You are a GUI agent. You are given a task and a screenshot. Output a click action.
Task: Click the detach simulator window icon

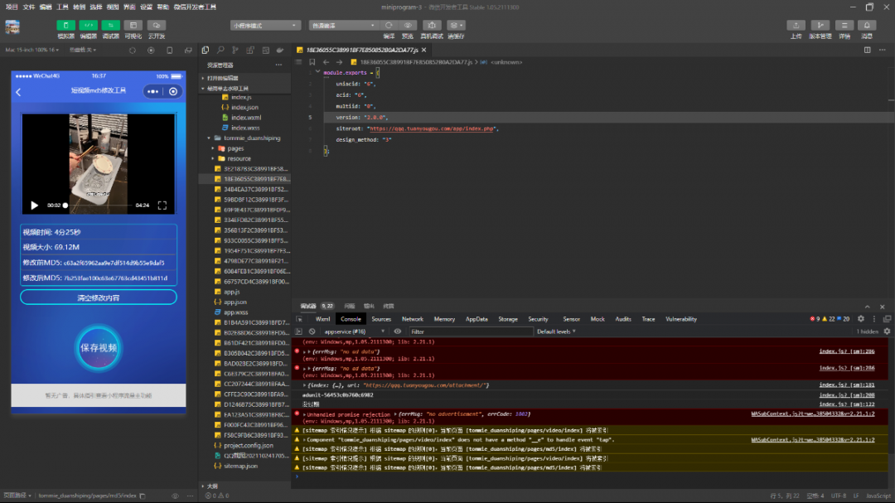pyautogui.click(x=188, y=51)
